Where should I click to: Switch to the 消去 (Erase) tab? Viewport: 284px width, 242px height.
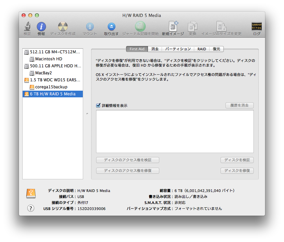click(155, 49)
